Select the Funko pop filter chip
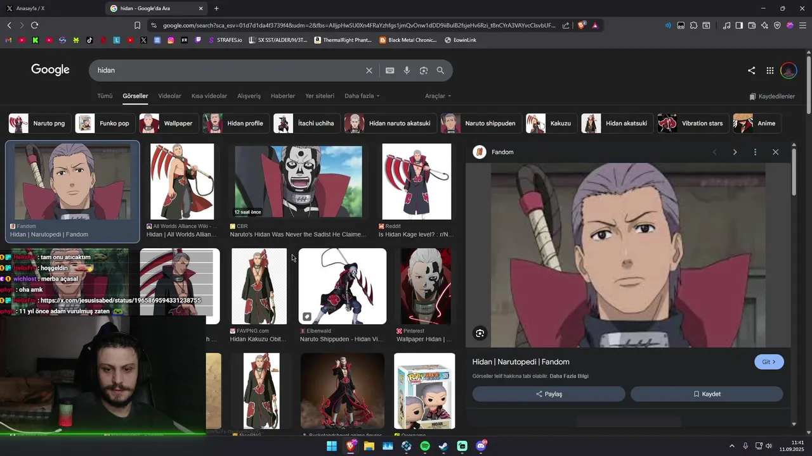This screenshot has width=812, height=456. pos(104,123)
